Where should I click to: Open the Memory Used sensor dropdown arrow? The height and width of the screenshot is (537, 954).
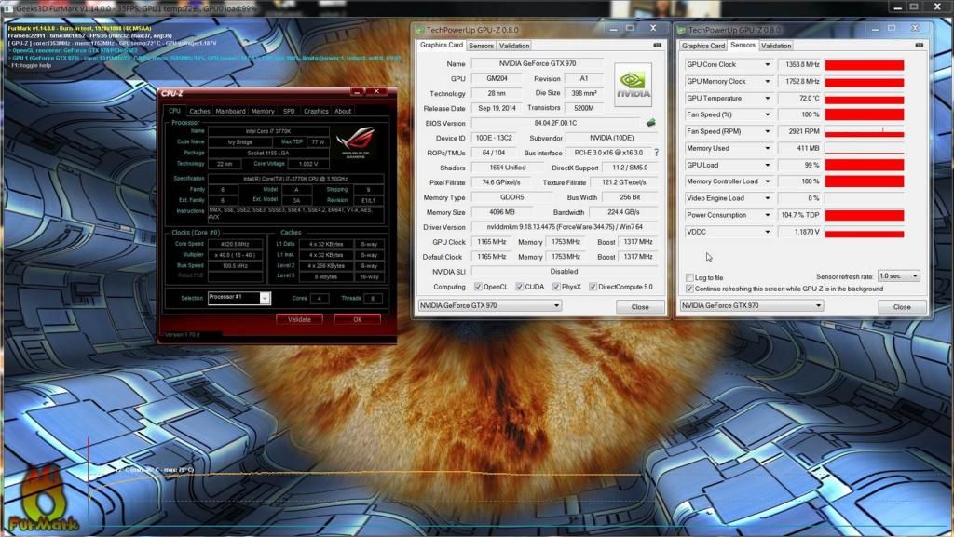(x=768, y=148)
